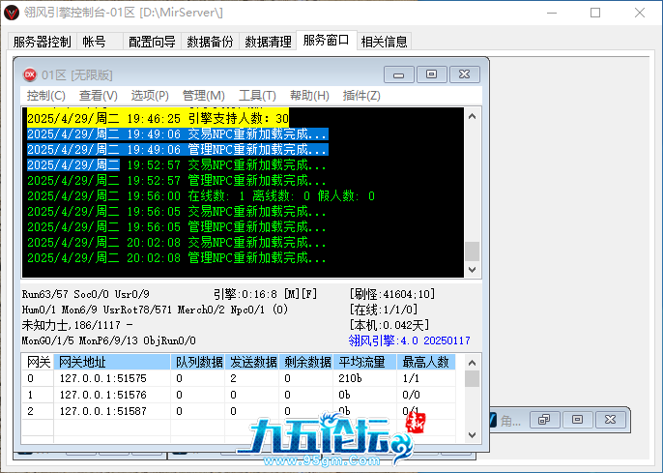Viewport: 663px width, 473px height.
Task: Open the 配置向导 tab
Action: [x=152, y=42]
